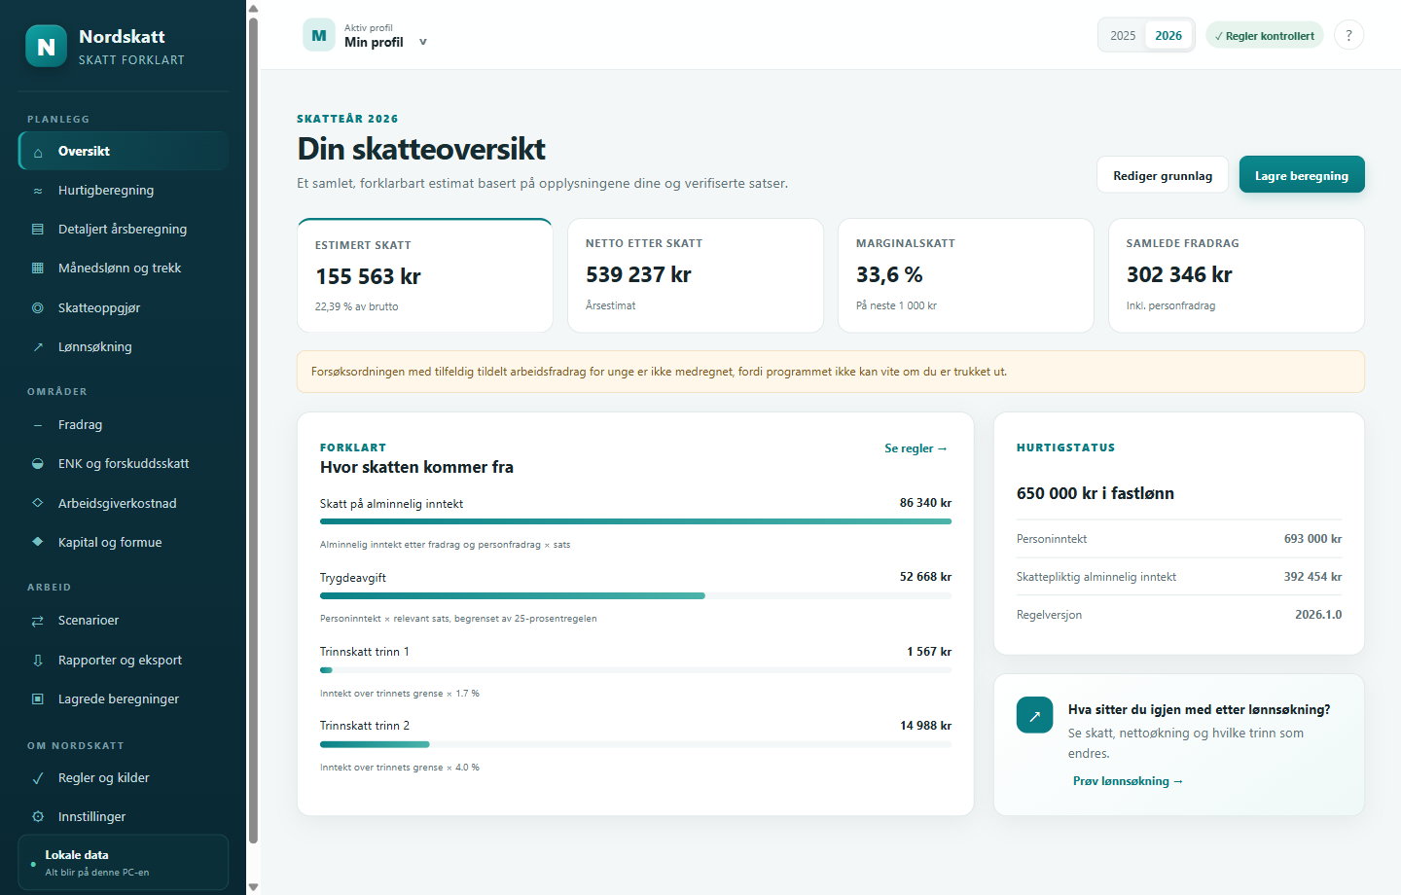Viewport: 1401px width, 895px height.
Task: Click the Fradrag minus icon
Action: tap(38, 425)
